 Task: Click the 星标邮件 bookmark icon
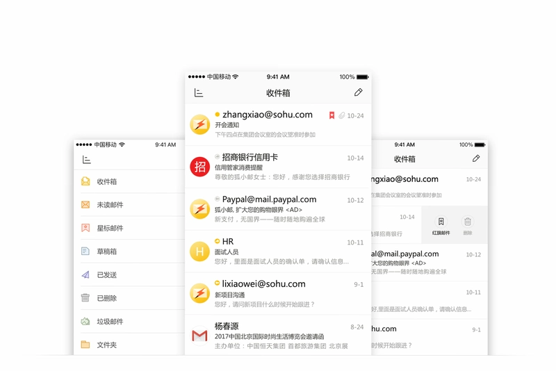[85, 228]
